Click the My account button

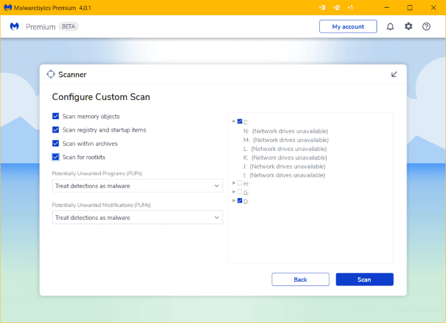(x=348, y=27)
